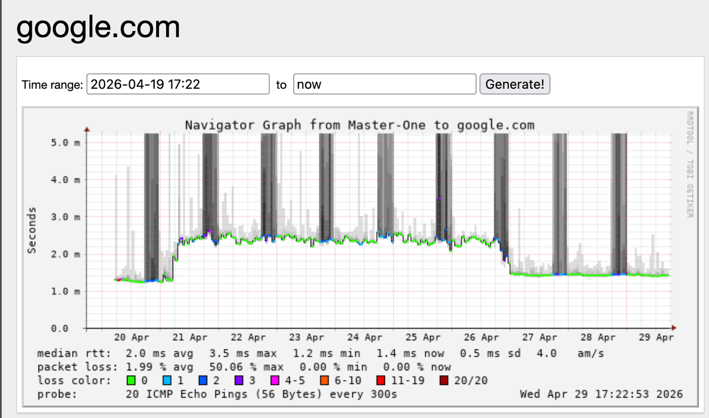The height and width of the screenshot is (418, 709).
Task: Click the orange loss swatch for 6-10
Action: click(x=324, y=381)
